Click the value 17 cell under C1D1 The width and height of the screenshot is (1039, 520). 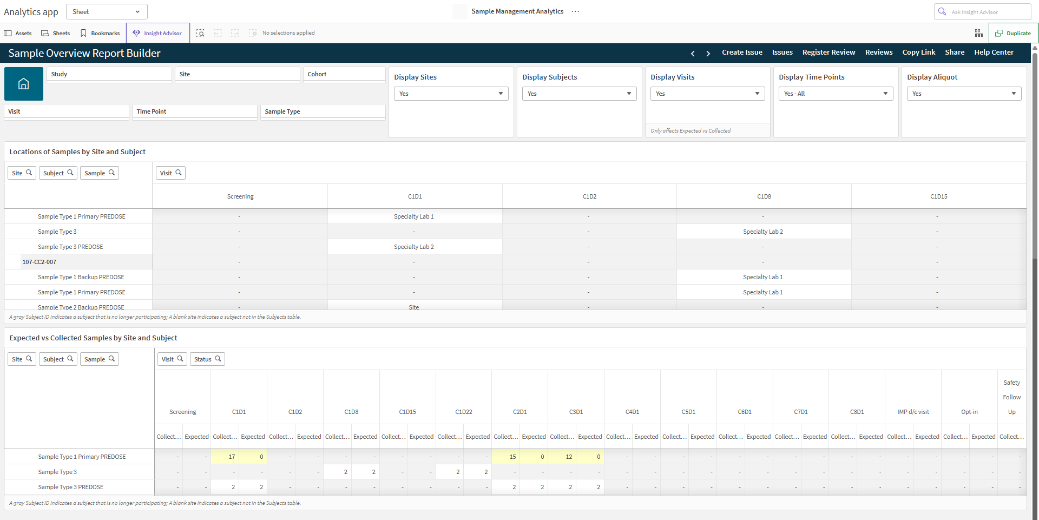pyautogui.click(x=225, y=457)
